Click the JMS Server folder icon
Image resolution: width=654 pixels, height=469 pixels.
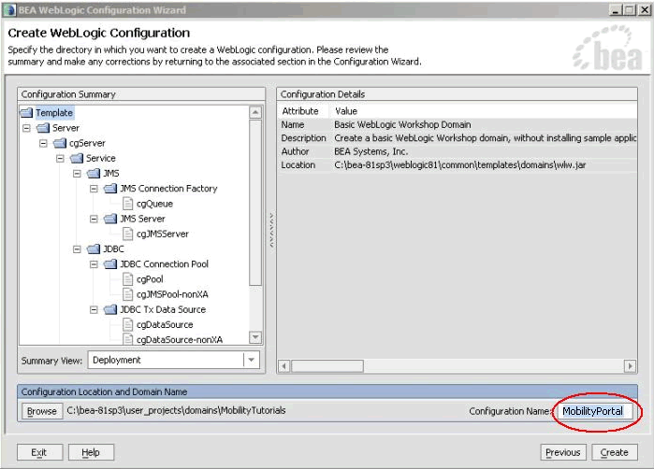(x=110, y=219)
